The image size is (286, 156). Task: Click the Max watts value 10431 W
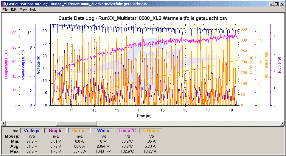(x=103, y=151)
